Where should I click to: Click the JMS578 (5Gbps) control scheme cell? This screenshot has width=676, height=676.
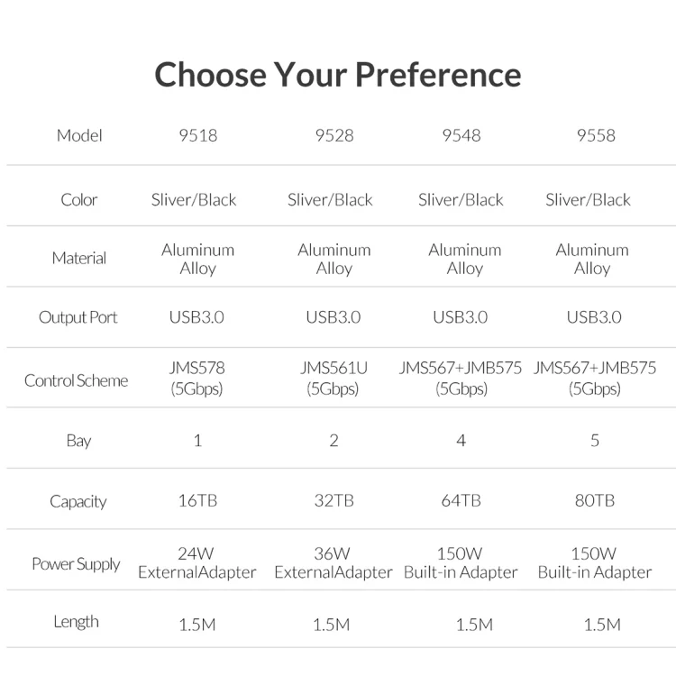pos(197,379)
